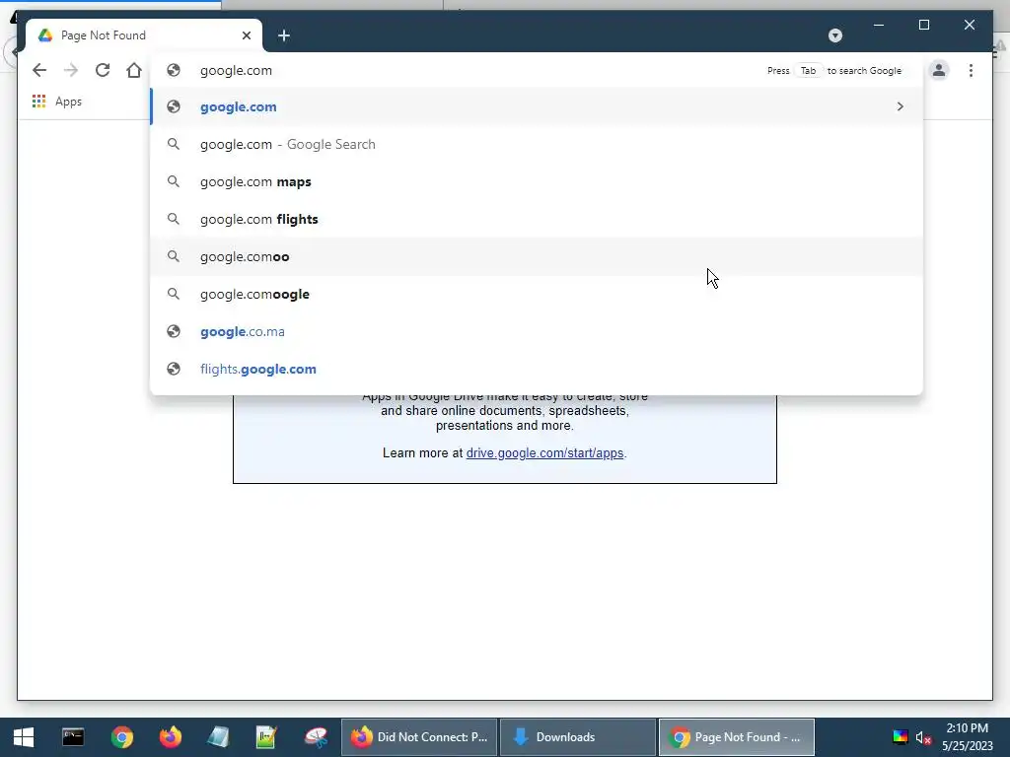This screenshot has height=757, width=1010.
Task: Click the color display tray icon
Action: click(x=900, y=737)
